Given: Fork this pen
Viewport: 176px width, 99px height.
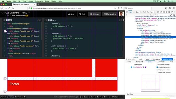Looking at the screenshot, I should click(x=82, y=14).
